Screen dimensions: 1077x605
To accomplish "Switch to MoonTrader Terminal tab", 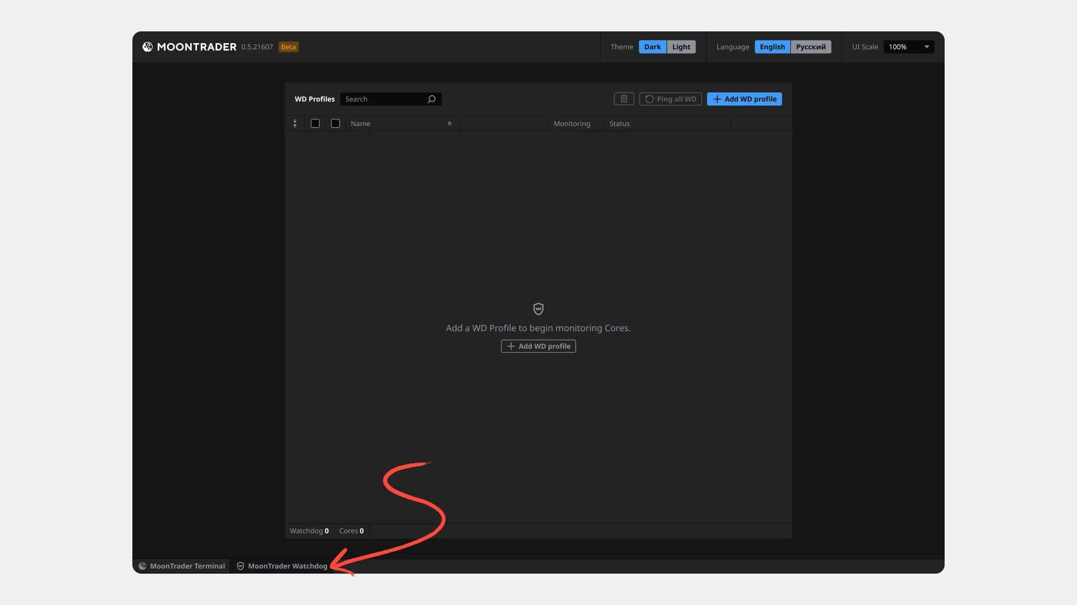I will coord(187,566).
